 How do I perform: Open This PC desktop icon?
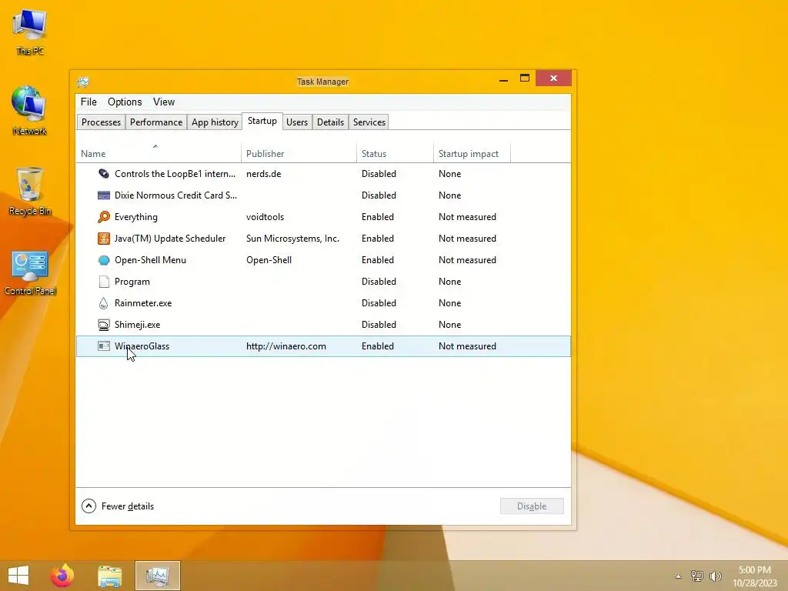click(x=30, y=31)
